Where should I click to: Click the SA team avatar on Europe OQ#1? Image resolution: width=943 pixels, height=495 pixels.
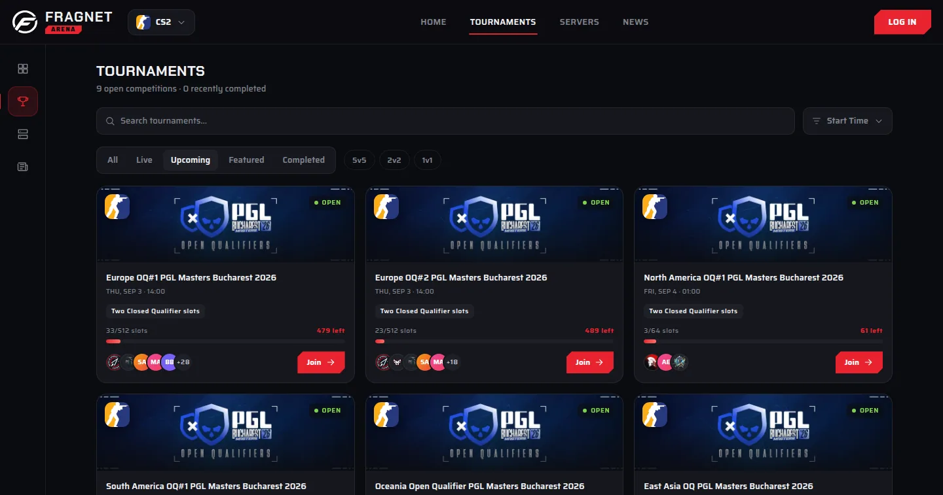[x=141, y=362]
